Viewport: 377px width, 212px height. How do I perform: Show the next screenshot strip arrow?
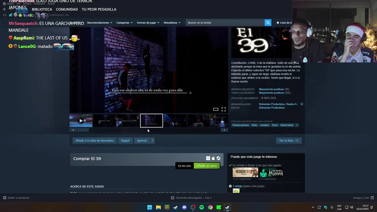pos(224,130)
